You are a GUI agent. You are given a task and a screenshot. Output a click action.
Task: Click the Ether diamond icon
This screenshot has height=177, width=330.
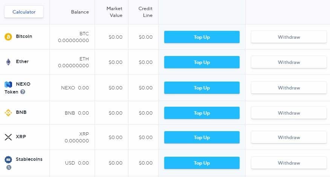[8, 62]
